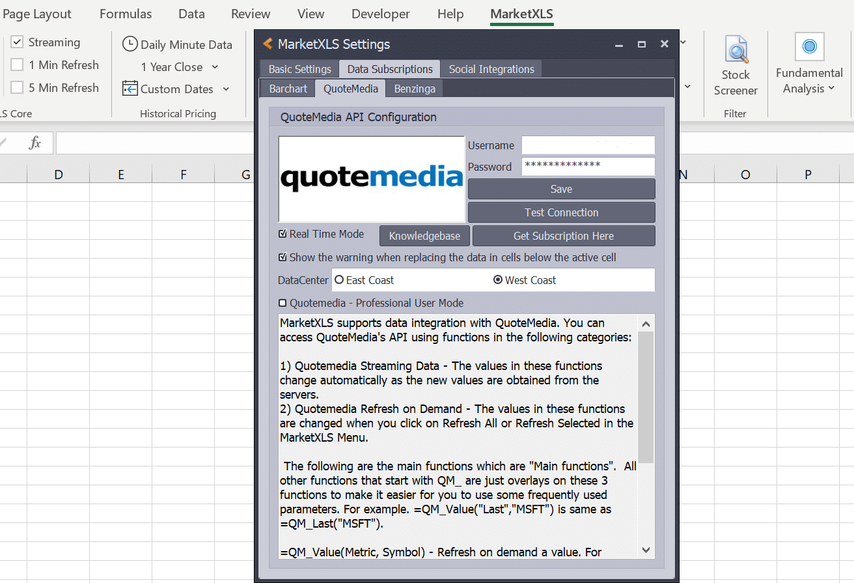Click the Excel formula bar input
854x583 pixels.
[x=156, y=143]
